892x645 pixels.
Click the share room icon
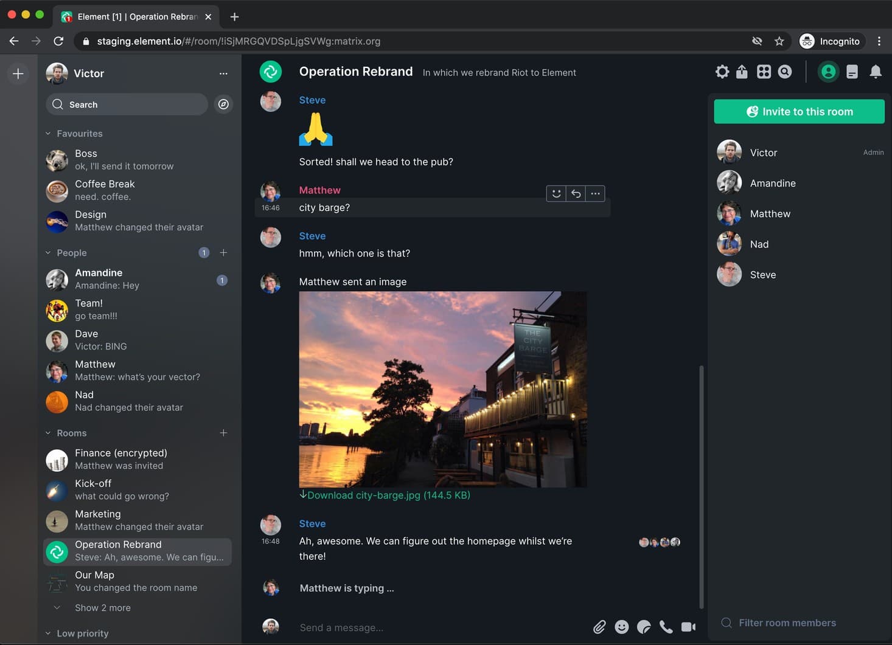pyautogui.click(x=742, y=72)
